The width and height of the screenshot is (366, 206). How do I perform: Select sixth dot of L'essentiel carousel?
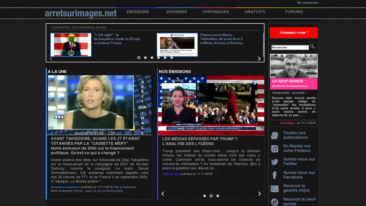(172, 58)
